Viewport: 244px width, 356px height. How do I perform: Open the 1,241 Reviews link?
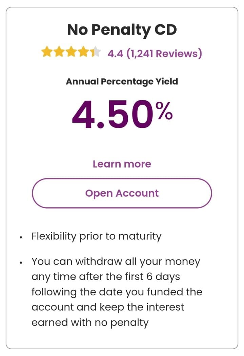click(x=164, y=53)
